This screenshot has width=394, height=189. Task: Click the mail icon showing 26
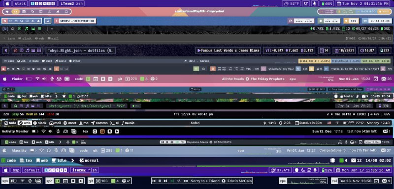coord(384,79)
